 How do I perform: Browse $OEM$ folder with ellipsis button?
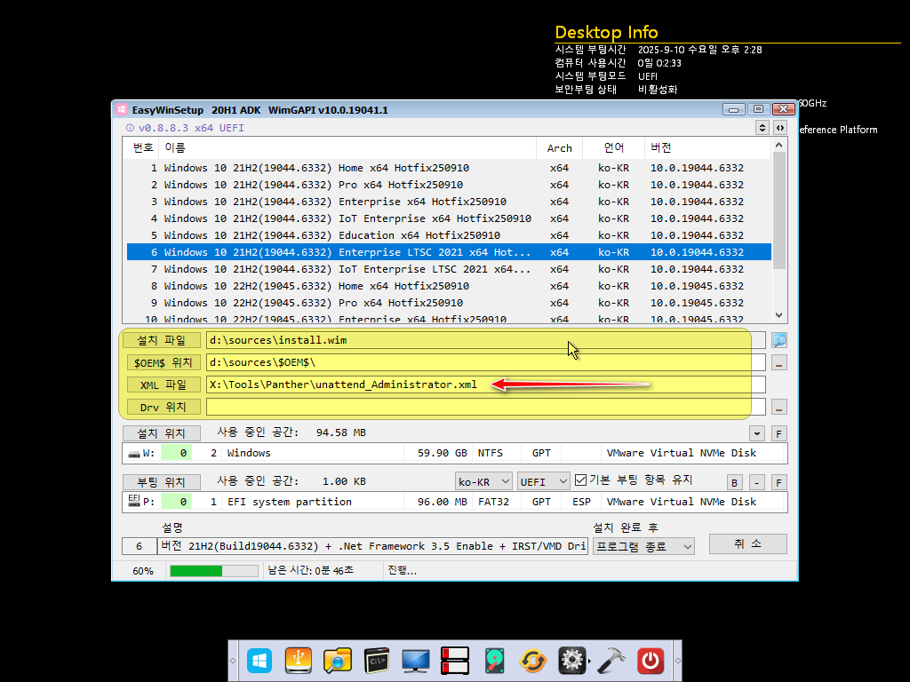pos(778,363)
